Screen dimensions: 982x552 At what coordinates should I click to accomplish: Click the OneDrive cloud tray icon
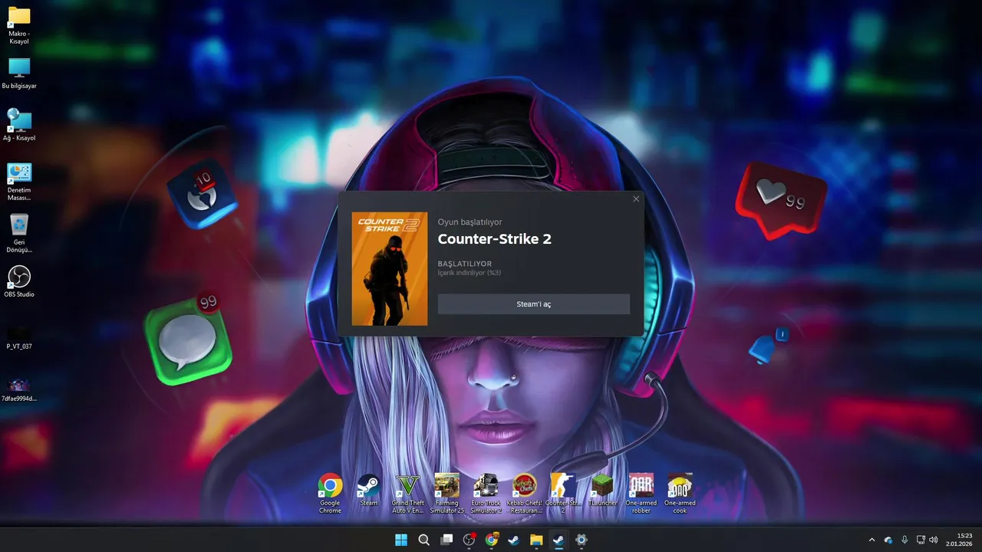pos(888,540)
